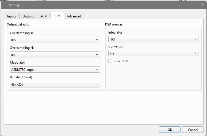Enable the DirectSDM checkbox
Image resolution: width=207 pixels, height=136 pixels.
pyautogui.click(x=110, y=61)
